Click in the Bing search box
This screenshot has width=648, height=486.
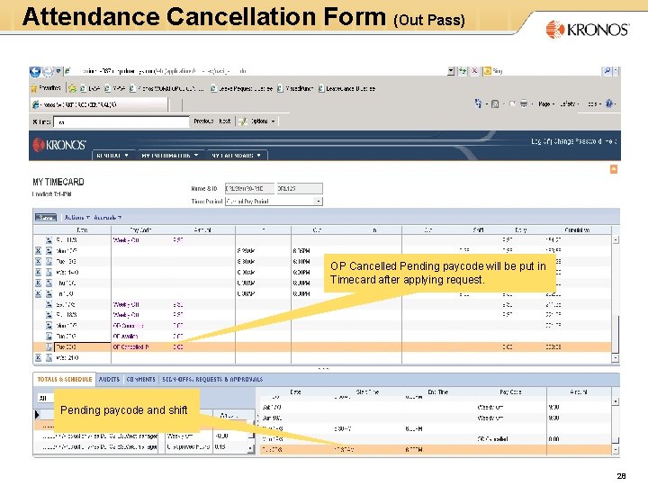click(x=545, y=71)
